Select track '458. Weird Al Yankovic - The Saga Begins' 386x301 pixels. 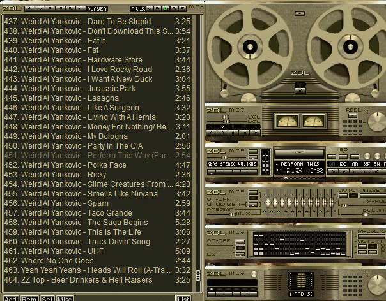[x=98, y=223]
